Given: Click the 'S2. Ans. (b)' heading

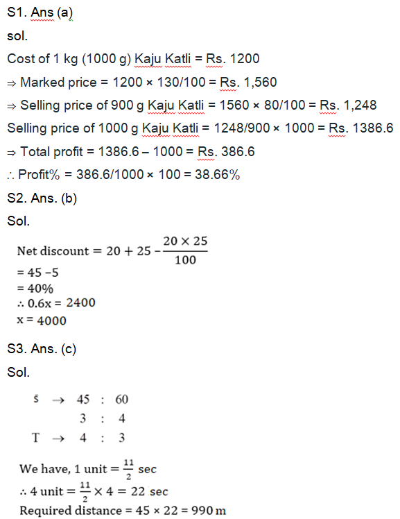Looking at the screenshot, I should point(42,198).
